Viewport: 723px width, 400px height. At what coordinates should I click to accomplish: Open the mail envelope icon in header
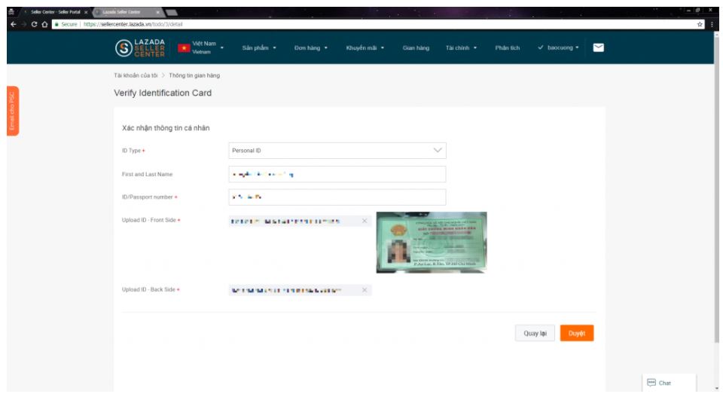(598, 47)
